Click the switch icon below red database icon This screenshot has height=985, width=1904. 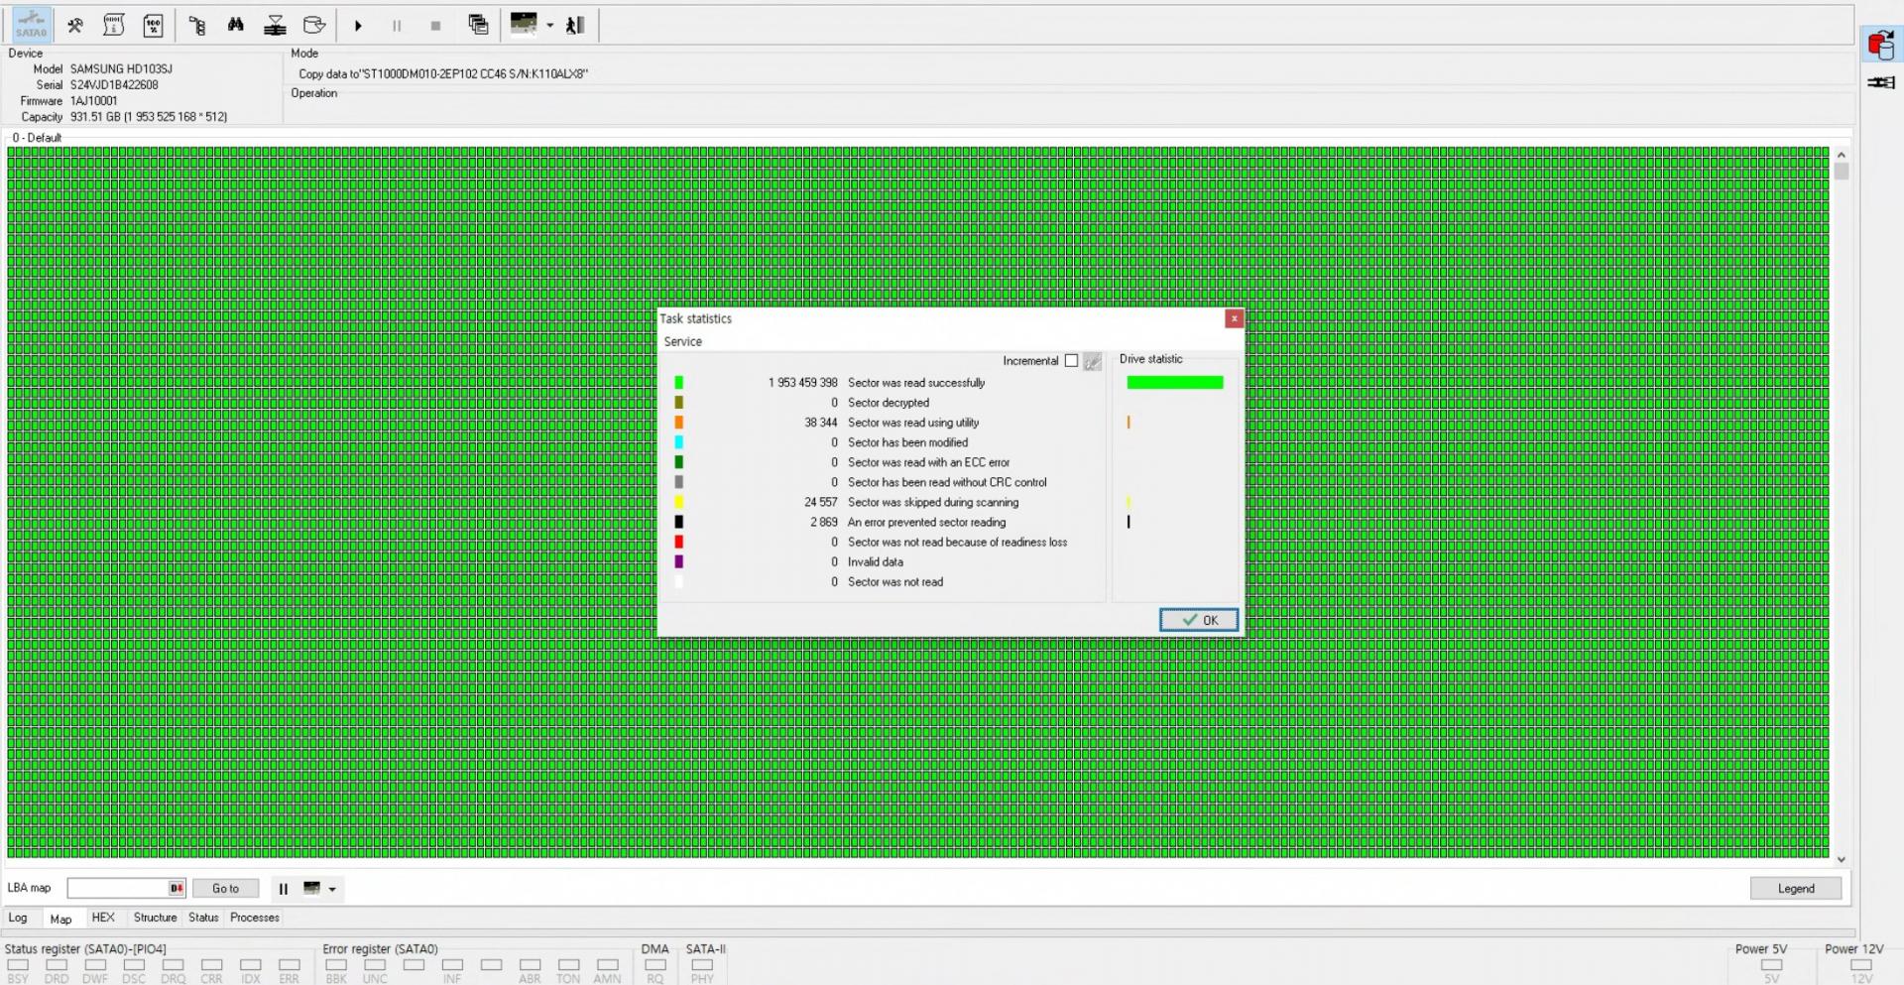(x=1880, y=82)
